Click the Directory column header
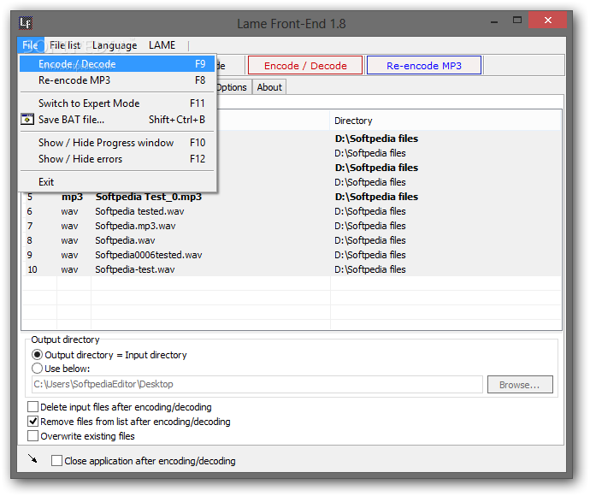This screenshot has height=496, width=590. [x=445, y=121]
